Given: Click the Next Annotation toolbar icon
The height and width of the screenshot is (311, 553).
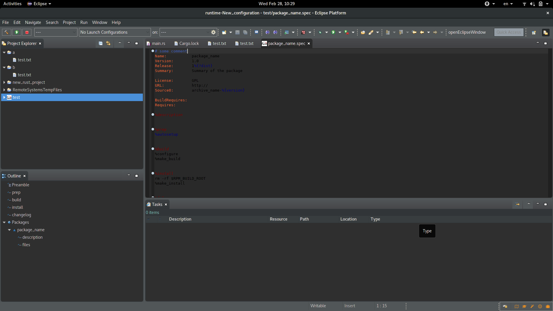Looking at the screenshot, I should pos(388,32).
